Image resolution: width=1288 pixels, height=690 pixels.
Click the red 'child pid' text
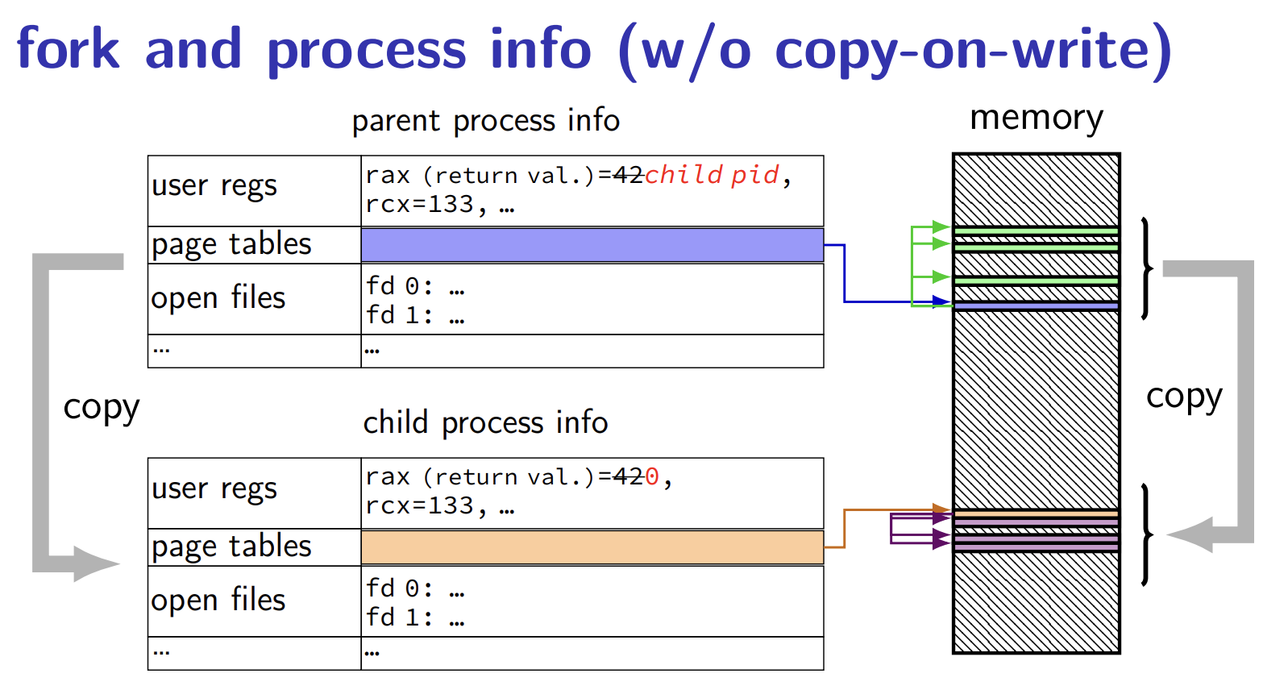pyautogui.click(x=712, y=174)
